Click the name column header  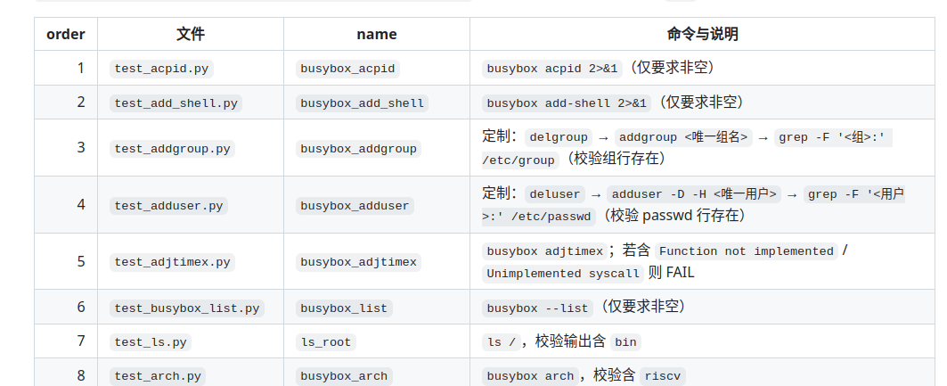[x=377, y=34]
